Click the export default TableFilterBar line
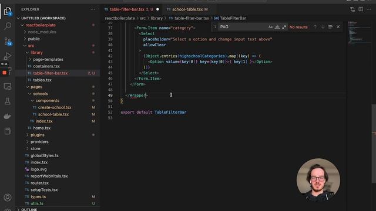 pyautogui.click(x=153, y=112)
